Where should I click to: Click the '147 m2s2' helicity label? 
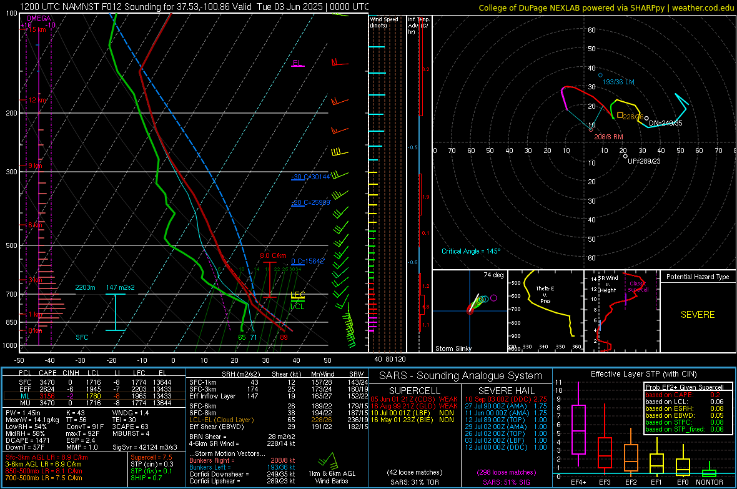pyautogui.click(x=121, y=287)
